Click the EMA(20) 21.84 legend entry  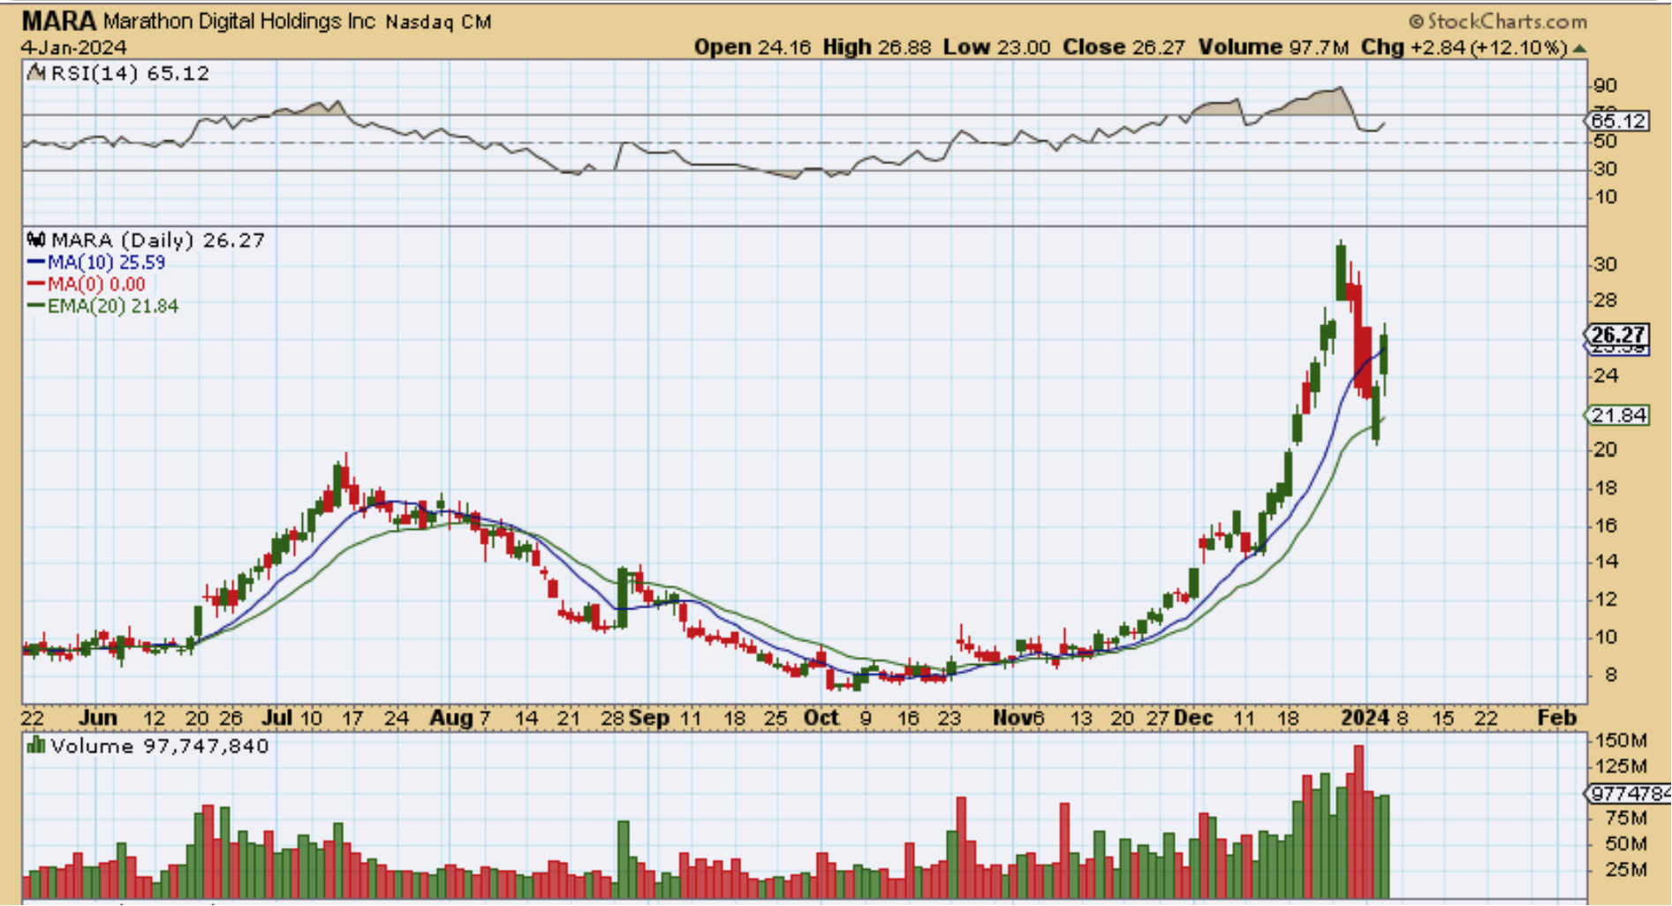point(113,306)
